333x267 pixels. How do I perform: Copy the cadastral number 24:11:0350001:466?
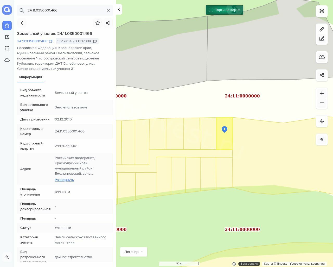tap(51, 41)
